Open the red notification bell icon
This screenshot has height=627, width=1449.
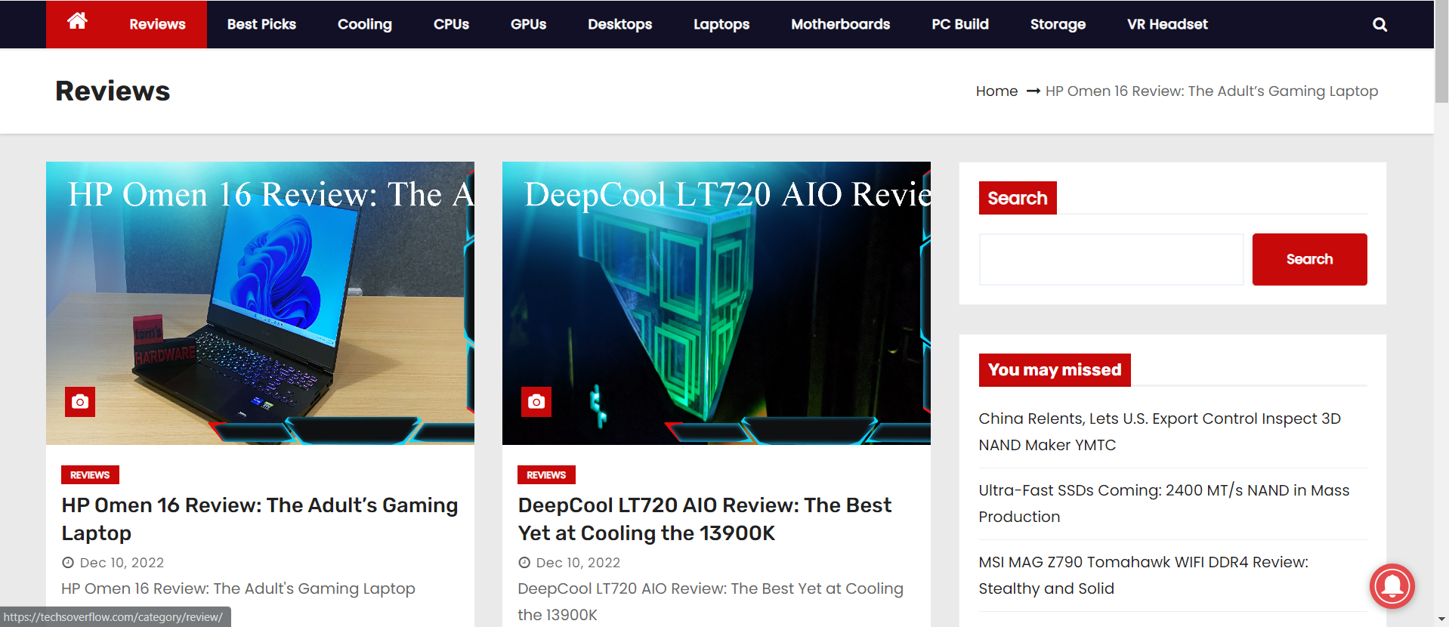tap(1392, 586)
